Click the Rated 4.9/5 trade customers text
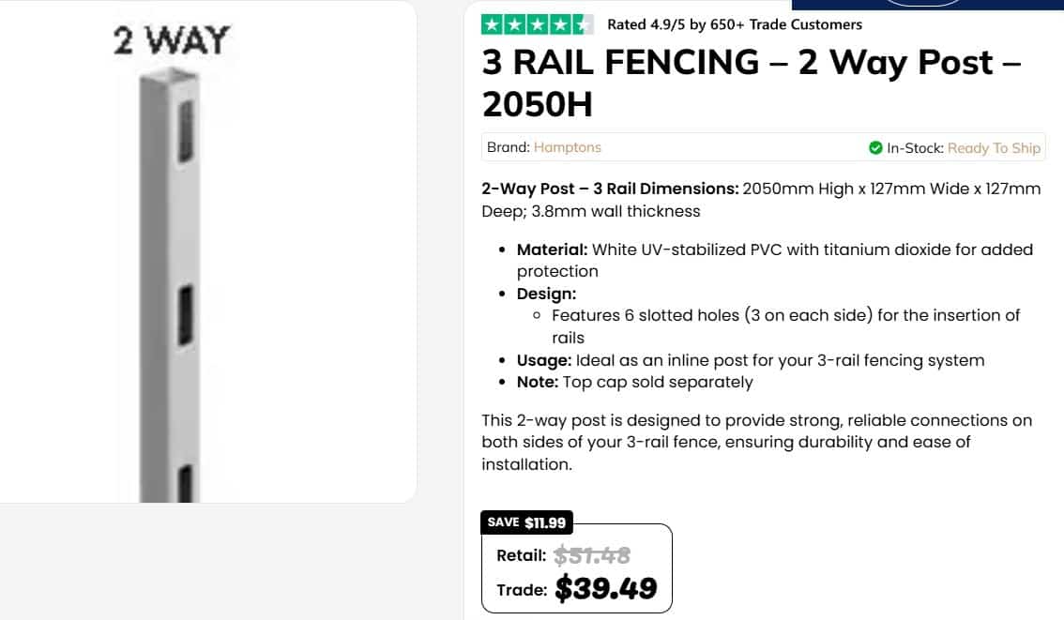 click(735, 24)
